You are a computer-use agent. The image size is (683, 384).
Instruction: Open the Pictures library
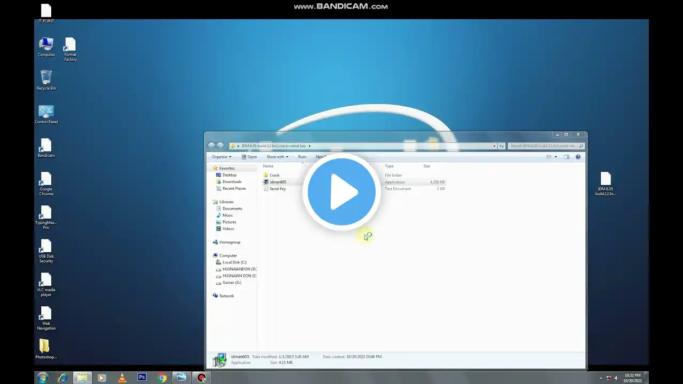(x=229, y=222)
